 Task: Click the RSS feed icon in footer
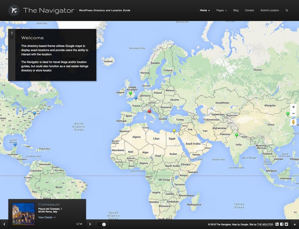[x=277, y=224]
